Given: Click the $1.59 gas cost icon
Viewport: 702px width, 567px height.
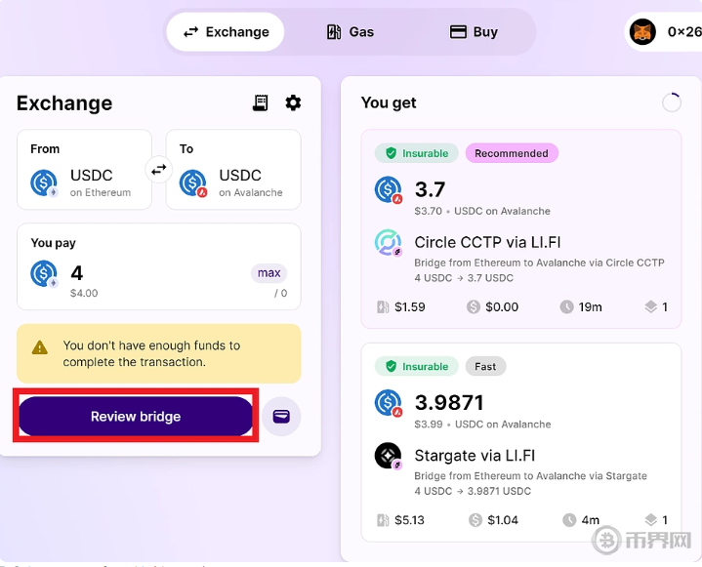Looking at the screenshot, I should pos(383,307).
